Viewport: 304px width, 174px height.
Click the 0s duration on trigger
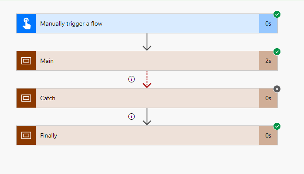(x=268, y=23)
